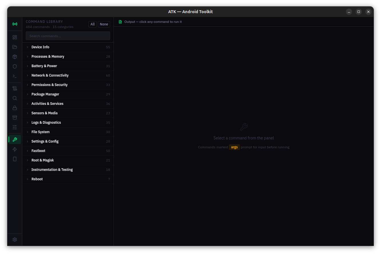Expand the Fastboot category
381x254 pixels.
pyautogui.click(x=68, y=151)
